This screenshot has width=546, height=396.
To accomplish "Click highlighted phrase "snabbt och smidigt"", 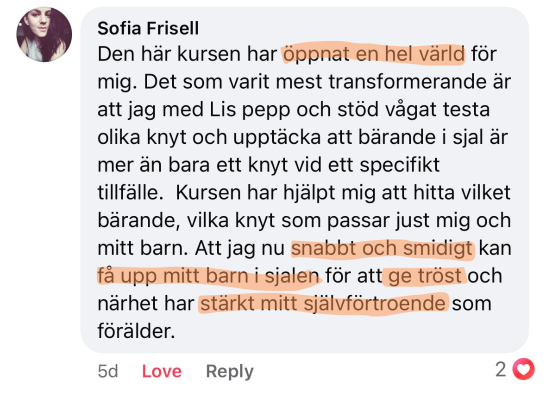I will [x=382, y=249].
